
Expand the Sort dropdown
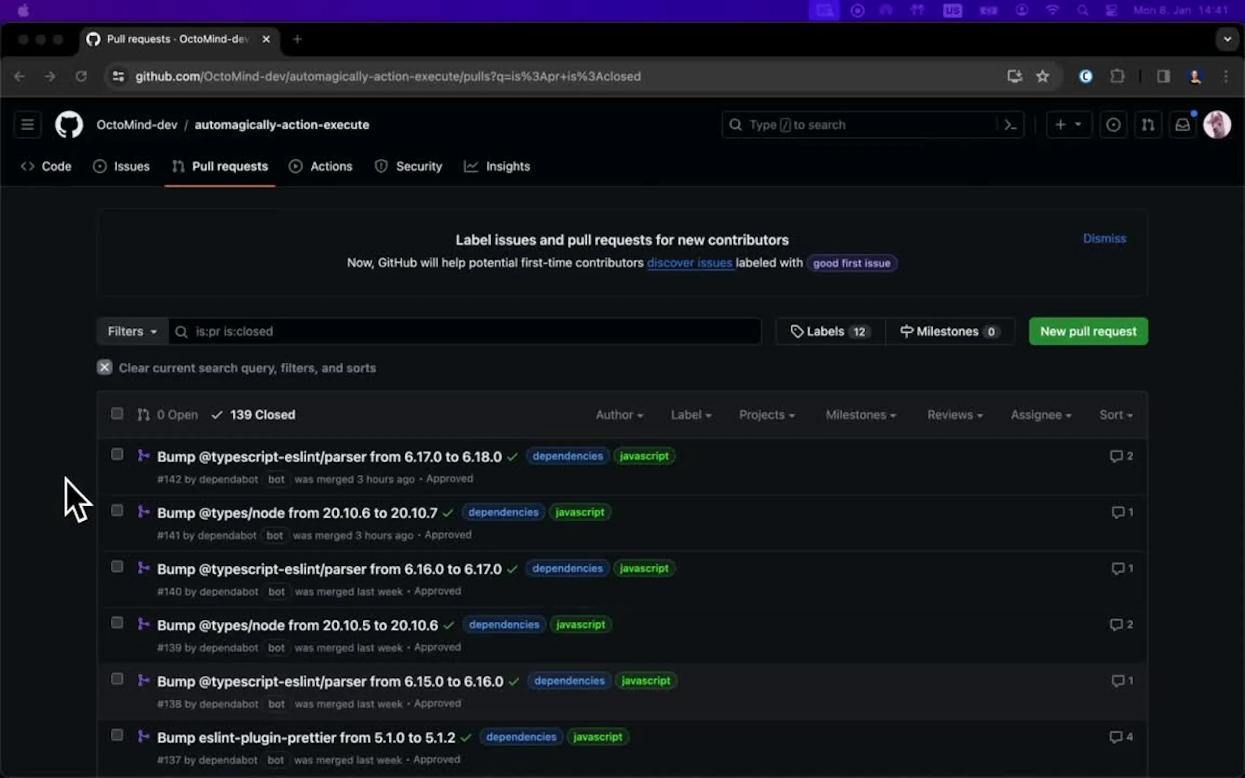[x=1115, y=415]
